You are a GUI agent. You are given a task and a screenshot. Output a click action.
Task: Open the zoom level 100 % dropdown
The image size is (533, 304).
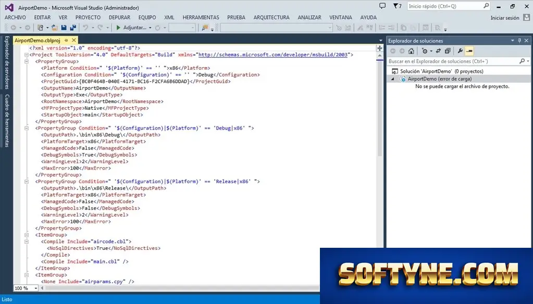26,288
